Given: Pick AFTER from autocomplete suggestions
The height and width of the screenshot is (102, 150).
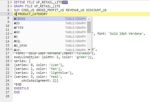Looking at the screenshot, I should click(x=50, y=28).
